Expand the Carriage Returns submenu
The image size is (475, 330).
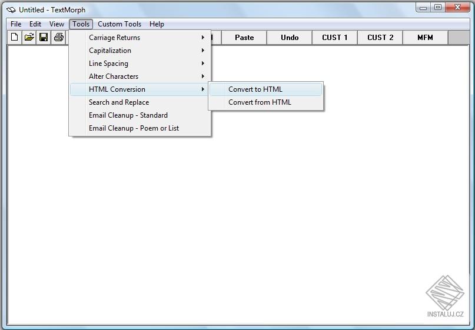pos(139,38)
